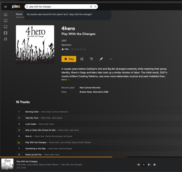Open search filter options icon

[91, 7]
